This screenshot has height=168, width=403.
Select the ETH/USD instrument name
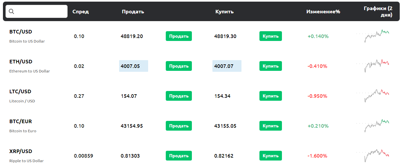[21, 61]
